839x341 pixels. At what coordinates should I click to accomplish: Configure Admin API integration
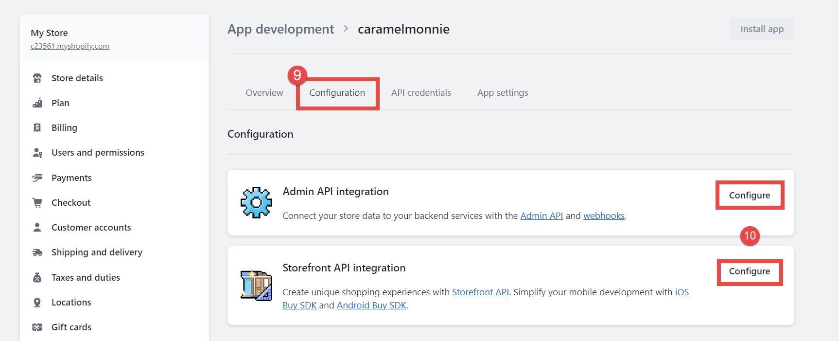[x=749, y=195]
